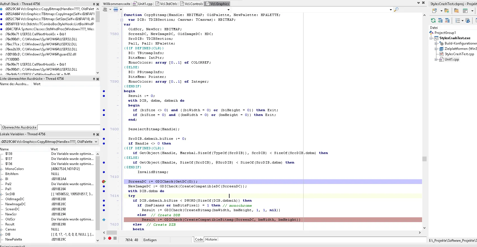Click the remove from project folder icon
Viewport: 477px width, 247px height.
pyautogui.click(x=457, y=11)
